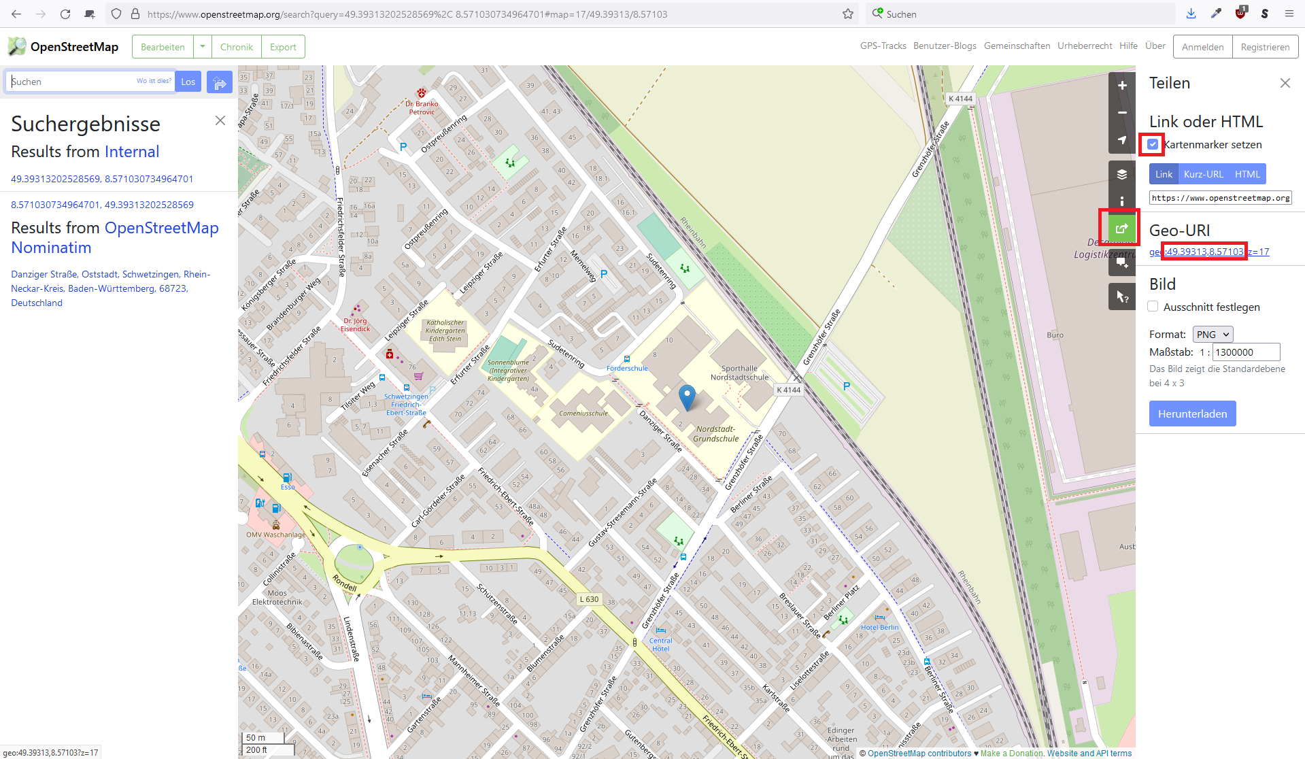1305x759 pixels.
Task: Expand the Bearbeiten dropdown arrow
Action: pyautogui.click(x=202, y=47)
